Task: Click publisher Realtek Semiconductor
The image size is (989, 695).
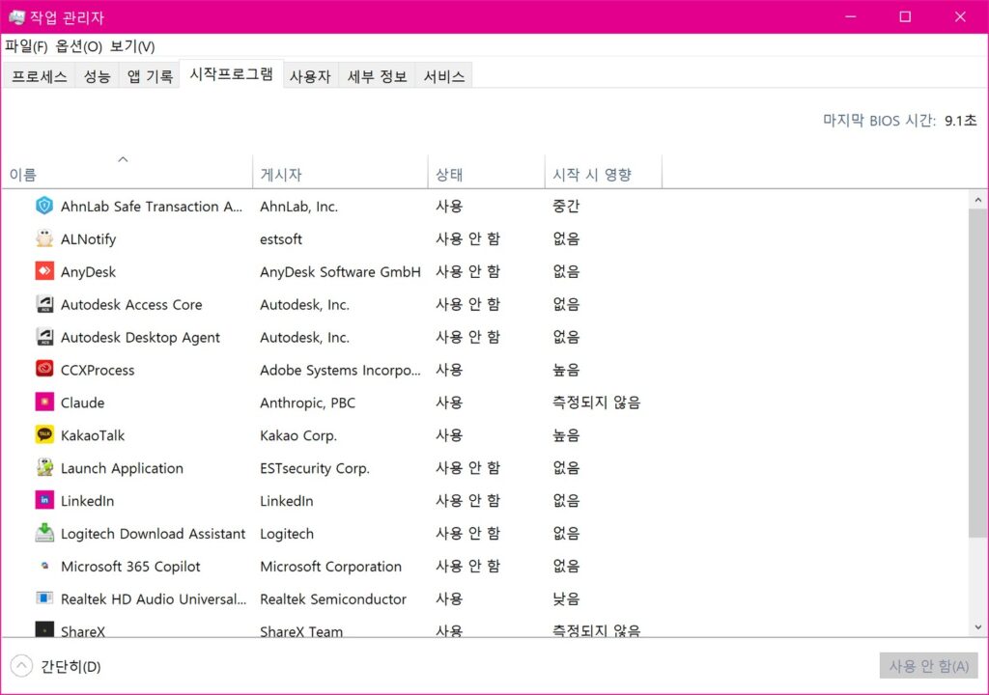Action: 333,599
